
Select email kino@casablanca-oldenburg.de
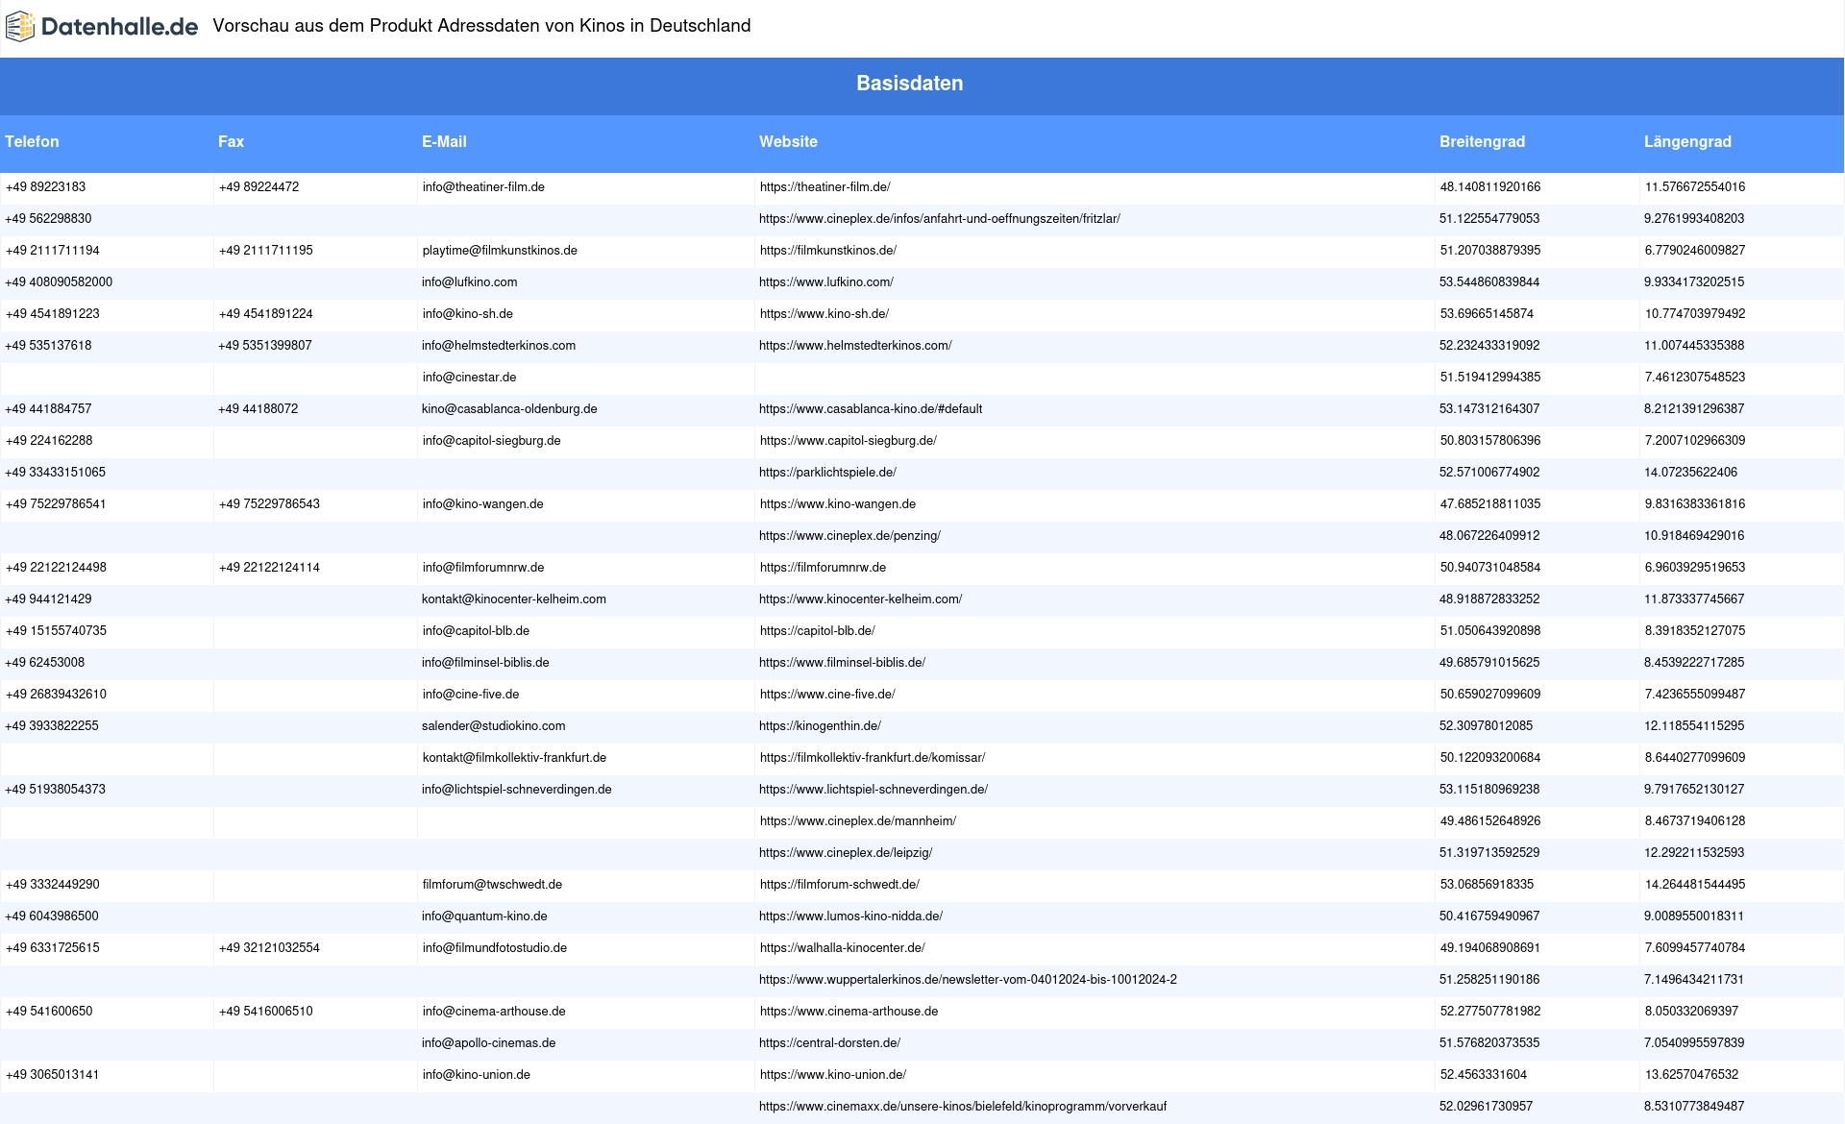[509, 409]
